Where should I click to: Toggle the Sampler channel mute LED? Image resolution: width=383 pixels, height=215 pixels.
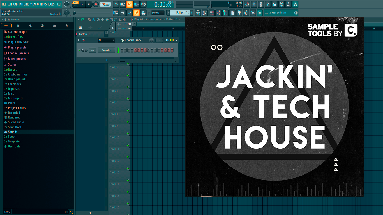[79, 50]
